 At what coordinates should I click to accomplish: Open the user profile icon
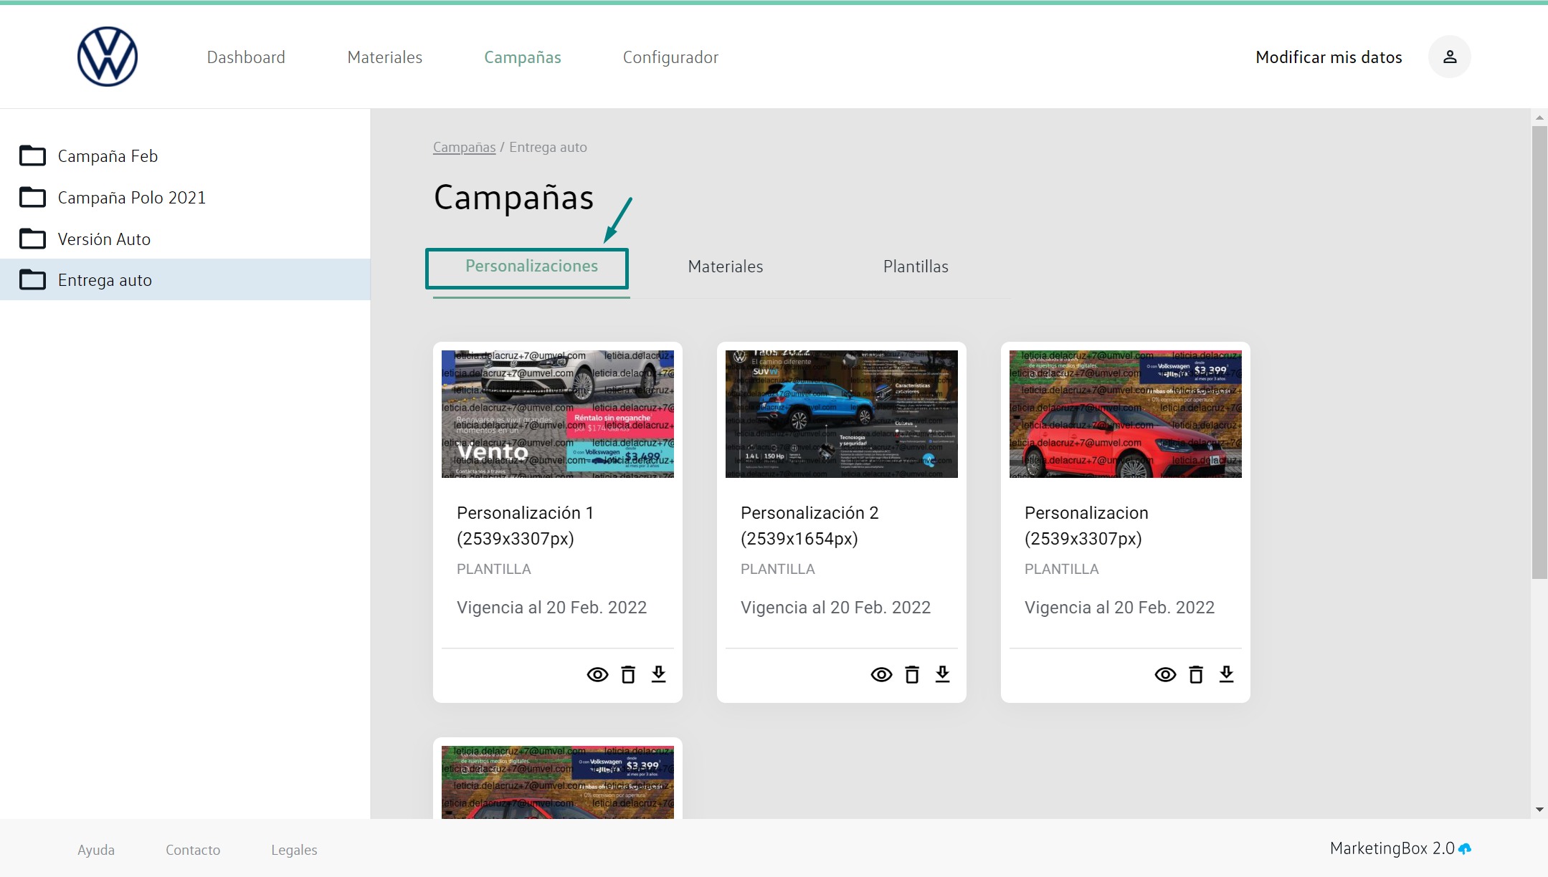(x=1449, y=57)
